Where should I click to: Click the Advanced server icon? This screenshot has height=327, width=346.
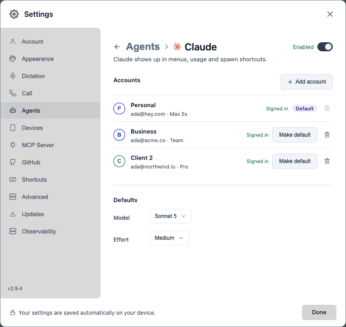[x=13, y=197]
